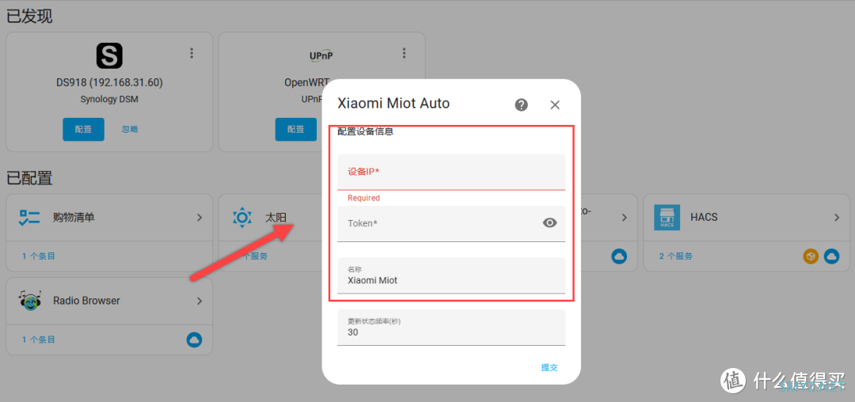
Task: Click the UPnP logo icon
Action: [321, 55]
